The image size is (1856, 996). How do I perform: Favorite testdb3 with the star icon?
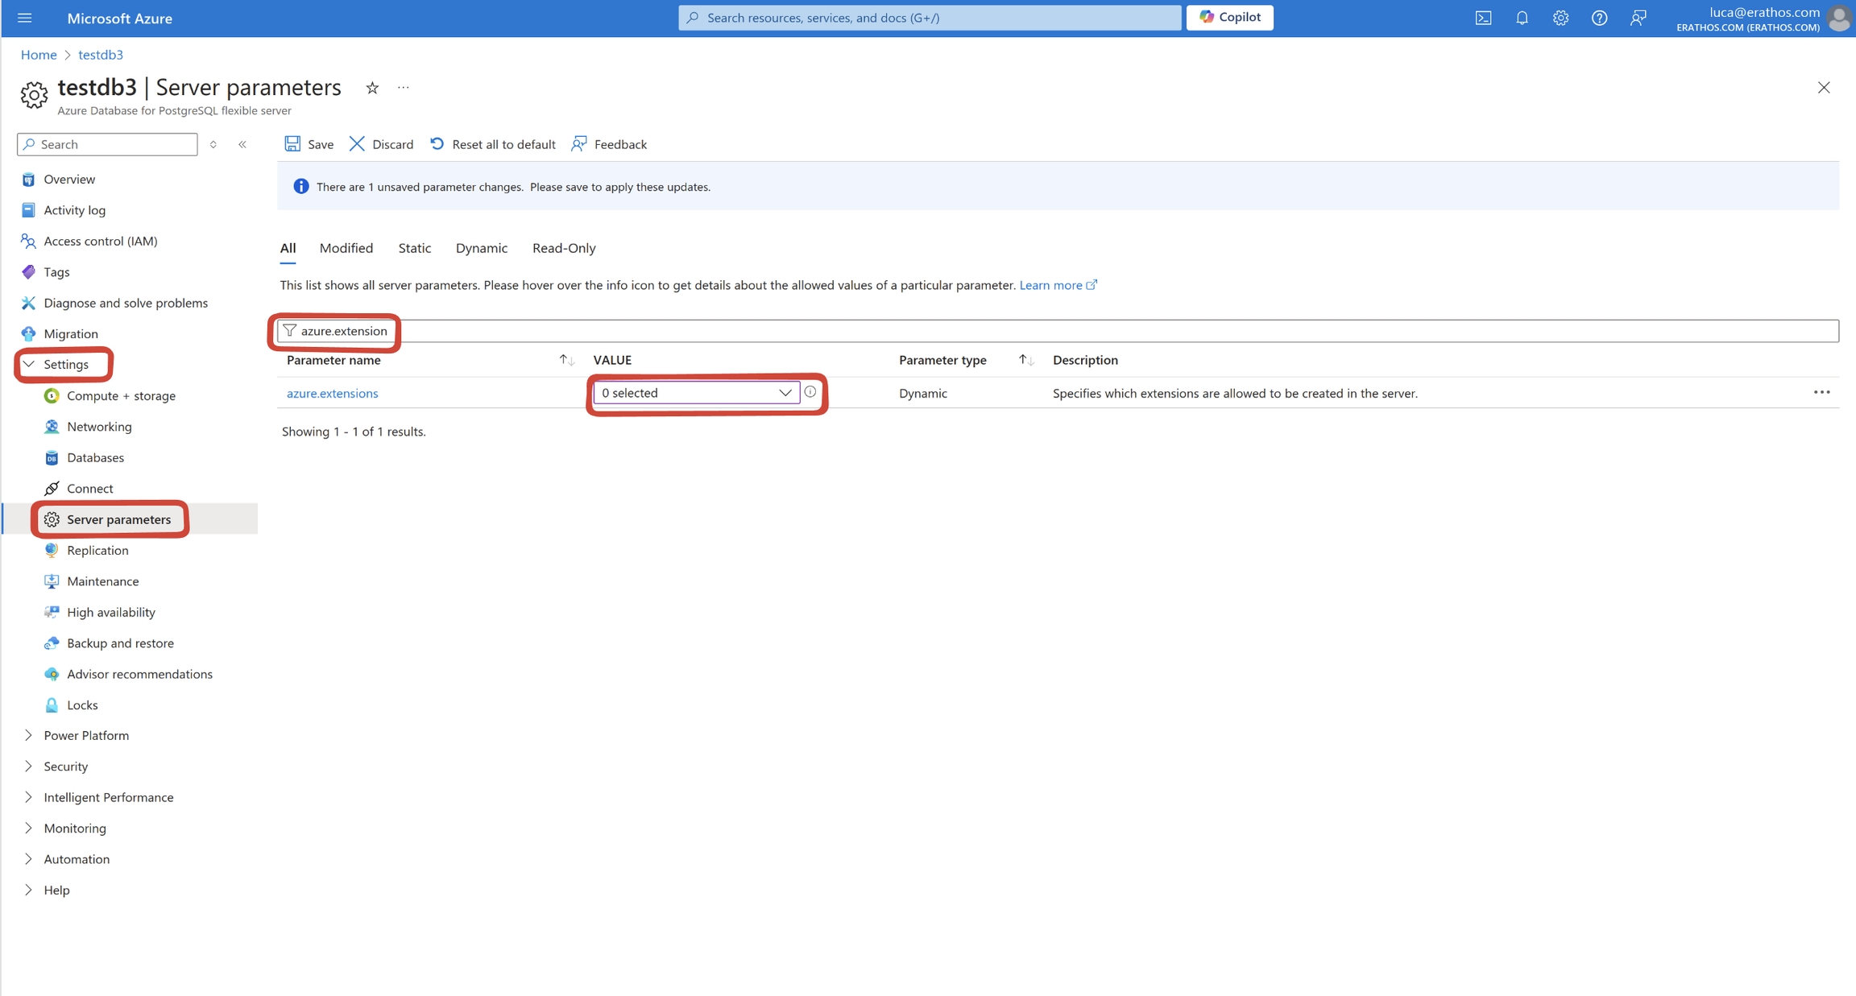372,88
